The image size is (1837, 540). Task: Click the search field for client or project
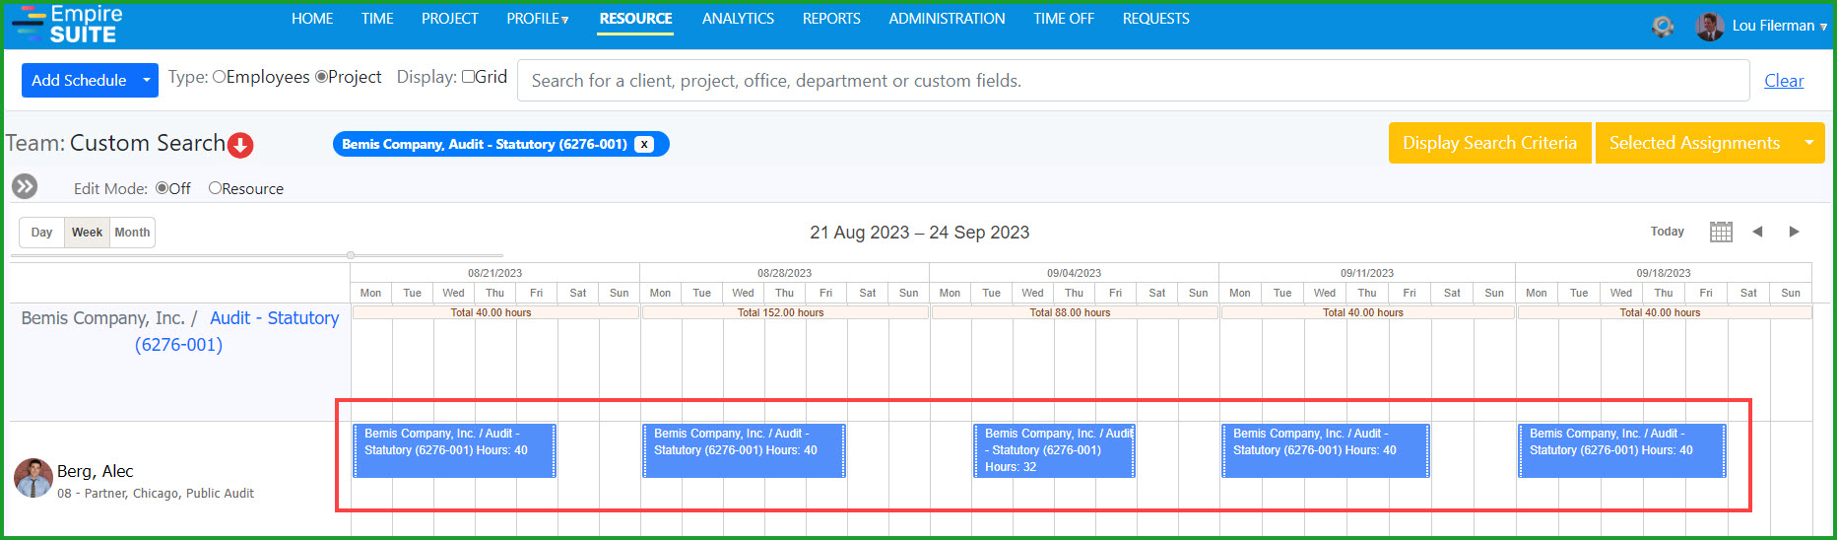tap(1133, 81)
